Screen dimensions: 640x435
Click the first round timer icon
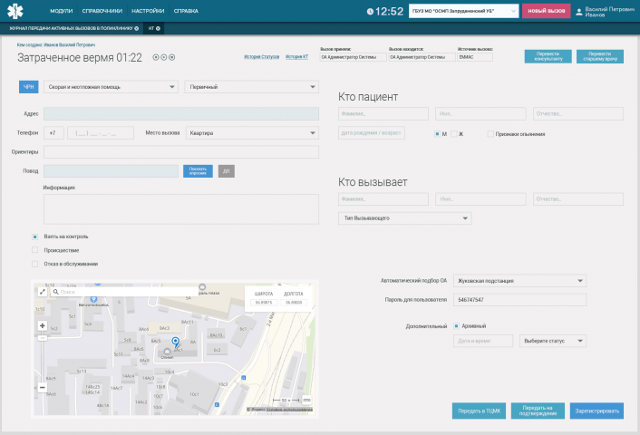[x=156, y=57]
